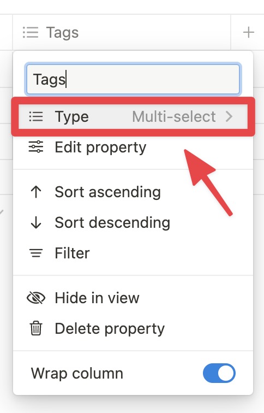This screenshot has height=413, width=264.
Task: Click the plus icon to add a column
Action: point(248,32)
